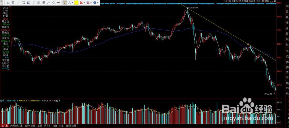Select the wave polyline drawing tool
This screenshot has width=289, height=128.
pyautogui.click(x=49, y=3)
